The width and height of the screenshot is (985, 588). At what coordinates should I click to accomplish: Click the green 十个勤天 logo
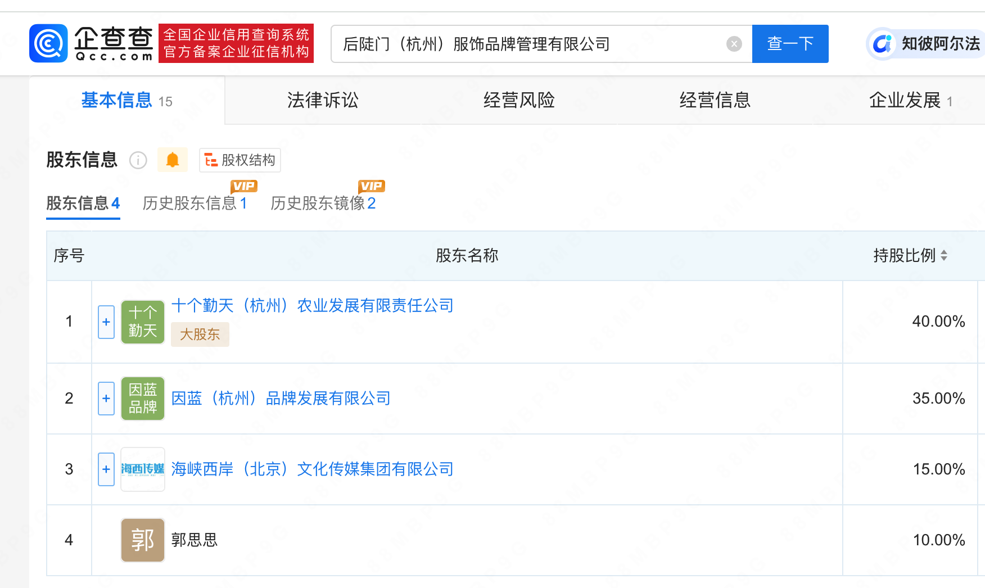pyautogui.click(x=143, y=322)
